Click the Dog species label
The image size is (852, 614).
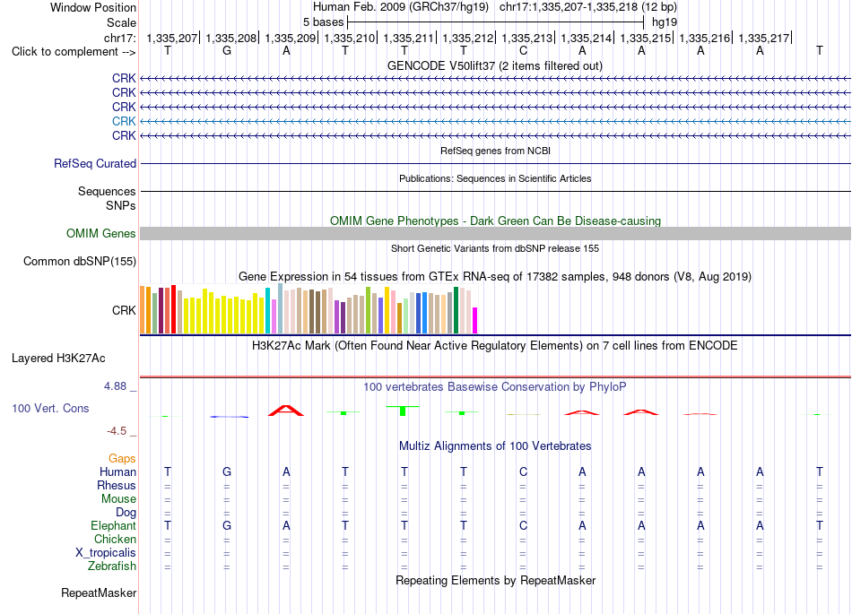(126, 513)
